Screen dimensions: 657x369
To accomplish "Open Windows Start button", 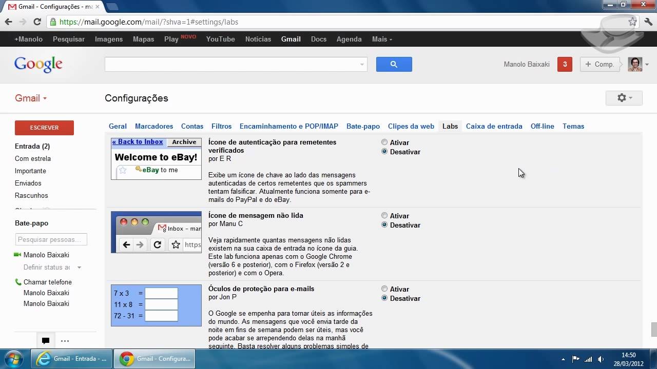I will (x=14, y=359).
